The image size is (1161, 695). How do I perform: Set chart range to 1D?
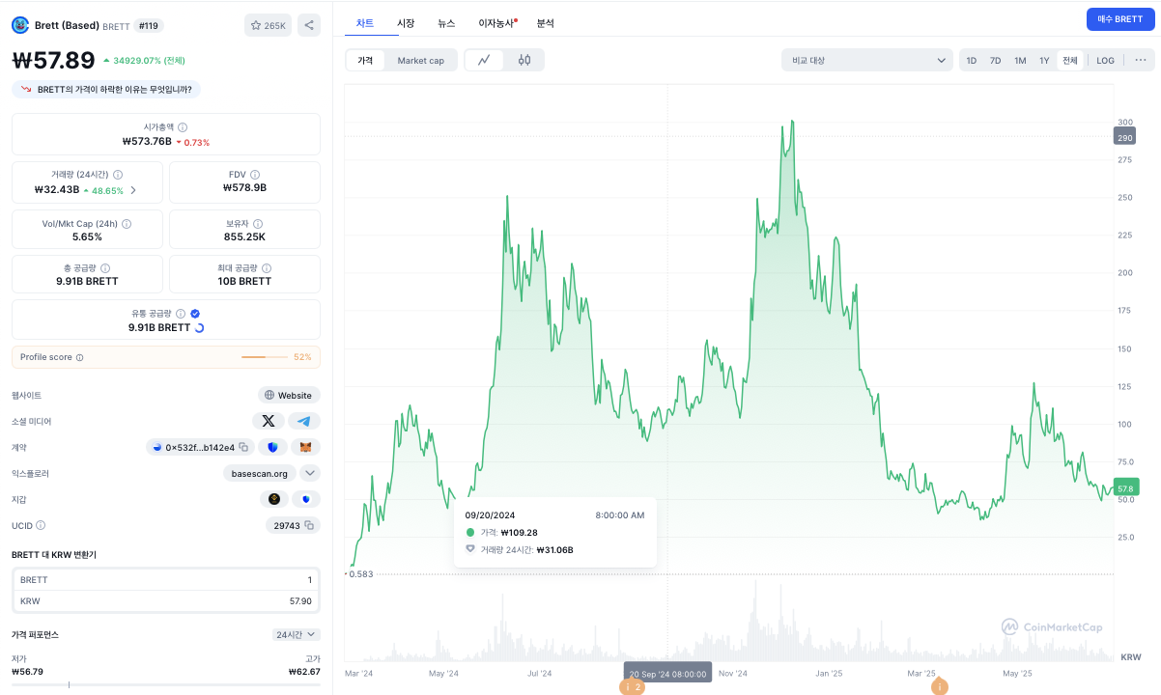pyautogui.click(x=972, y=60)
